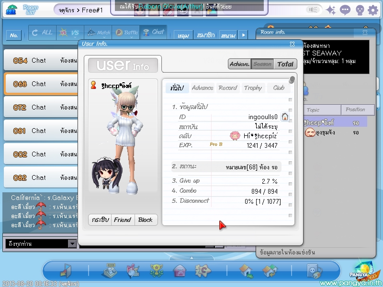Click the star-shaped C icon in bottom bar

tap(203, 270)
